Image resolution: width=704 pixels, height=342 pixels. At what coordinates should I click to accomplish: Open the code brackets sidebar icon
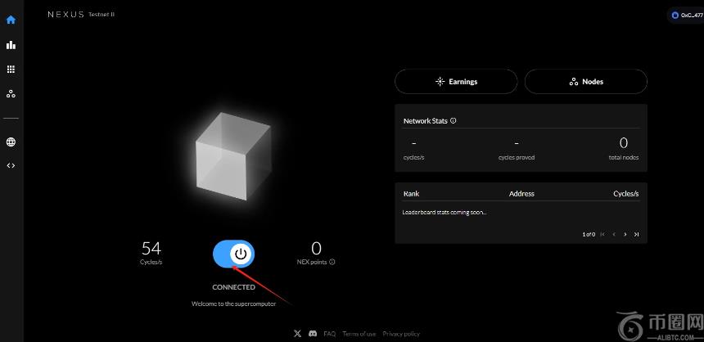pyautogui.click(x=11, y=165)
